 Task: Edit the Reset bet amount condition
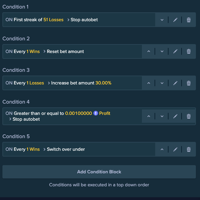pyautogui.click(x=175, y=51)
